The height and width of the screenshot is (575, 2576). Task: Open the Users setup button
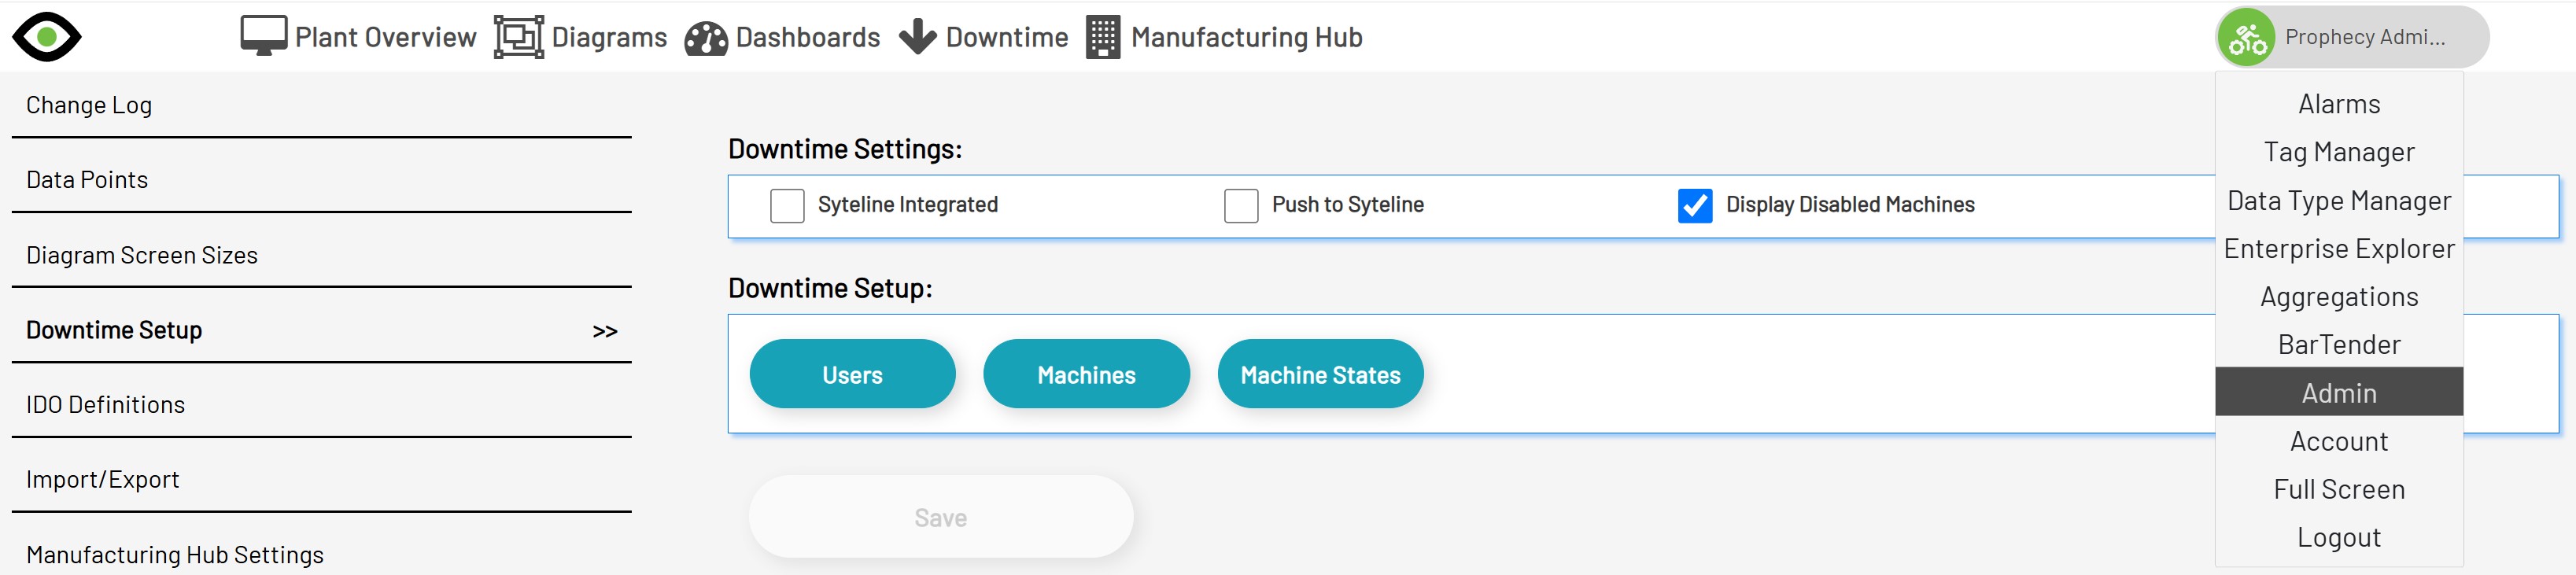(x=852, y=375)
